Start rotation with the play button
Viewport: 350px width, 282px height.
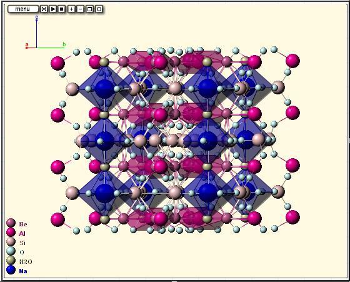coord(53,9)
